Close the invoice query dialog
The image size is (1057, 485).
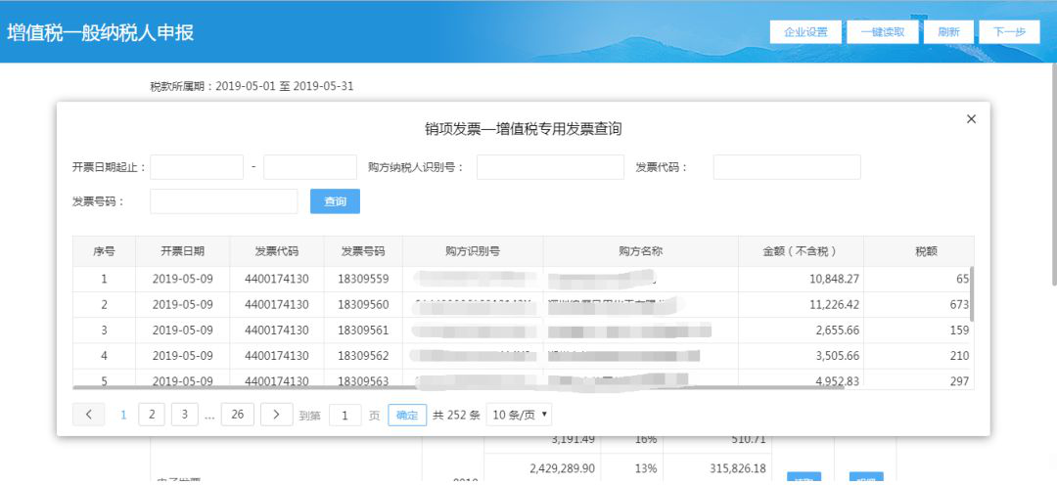[971, 119]
